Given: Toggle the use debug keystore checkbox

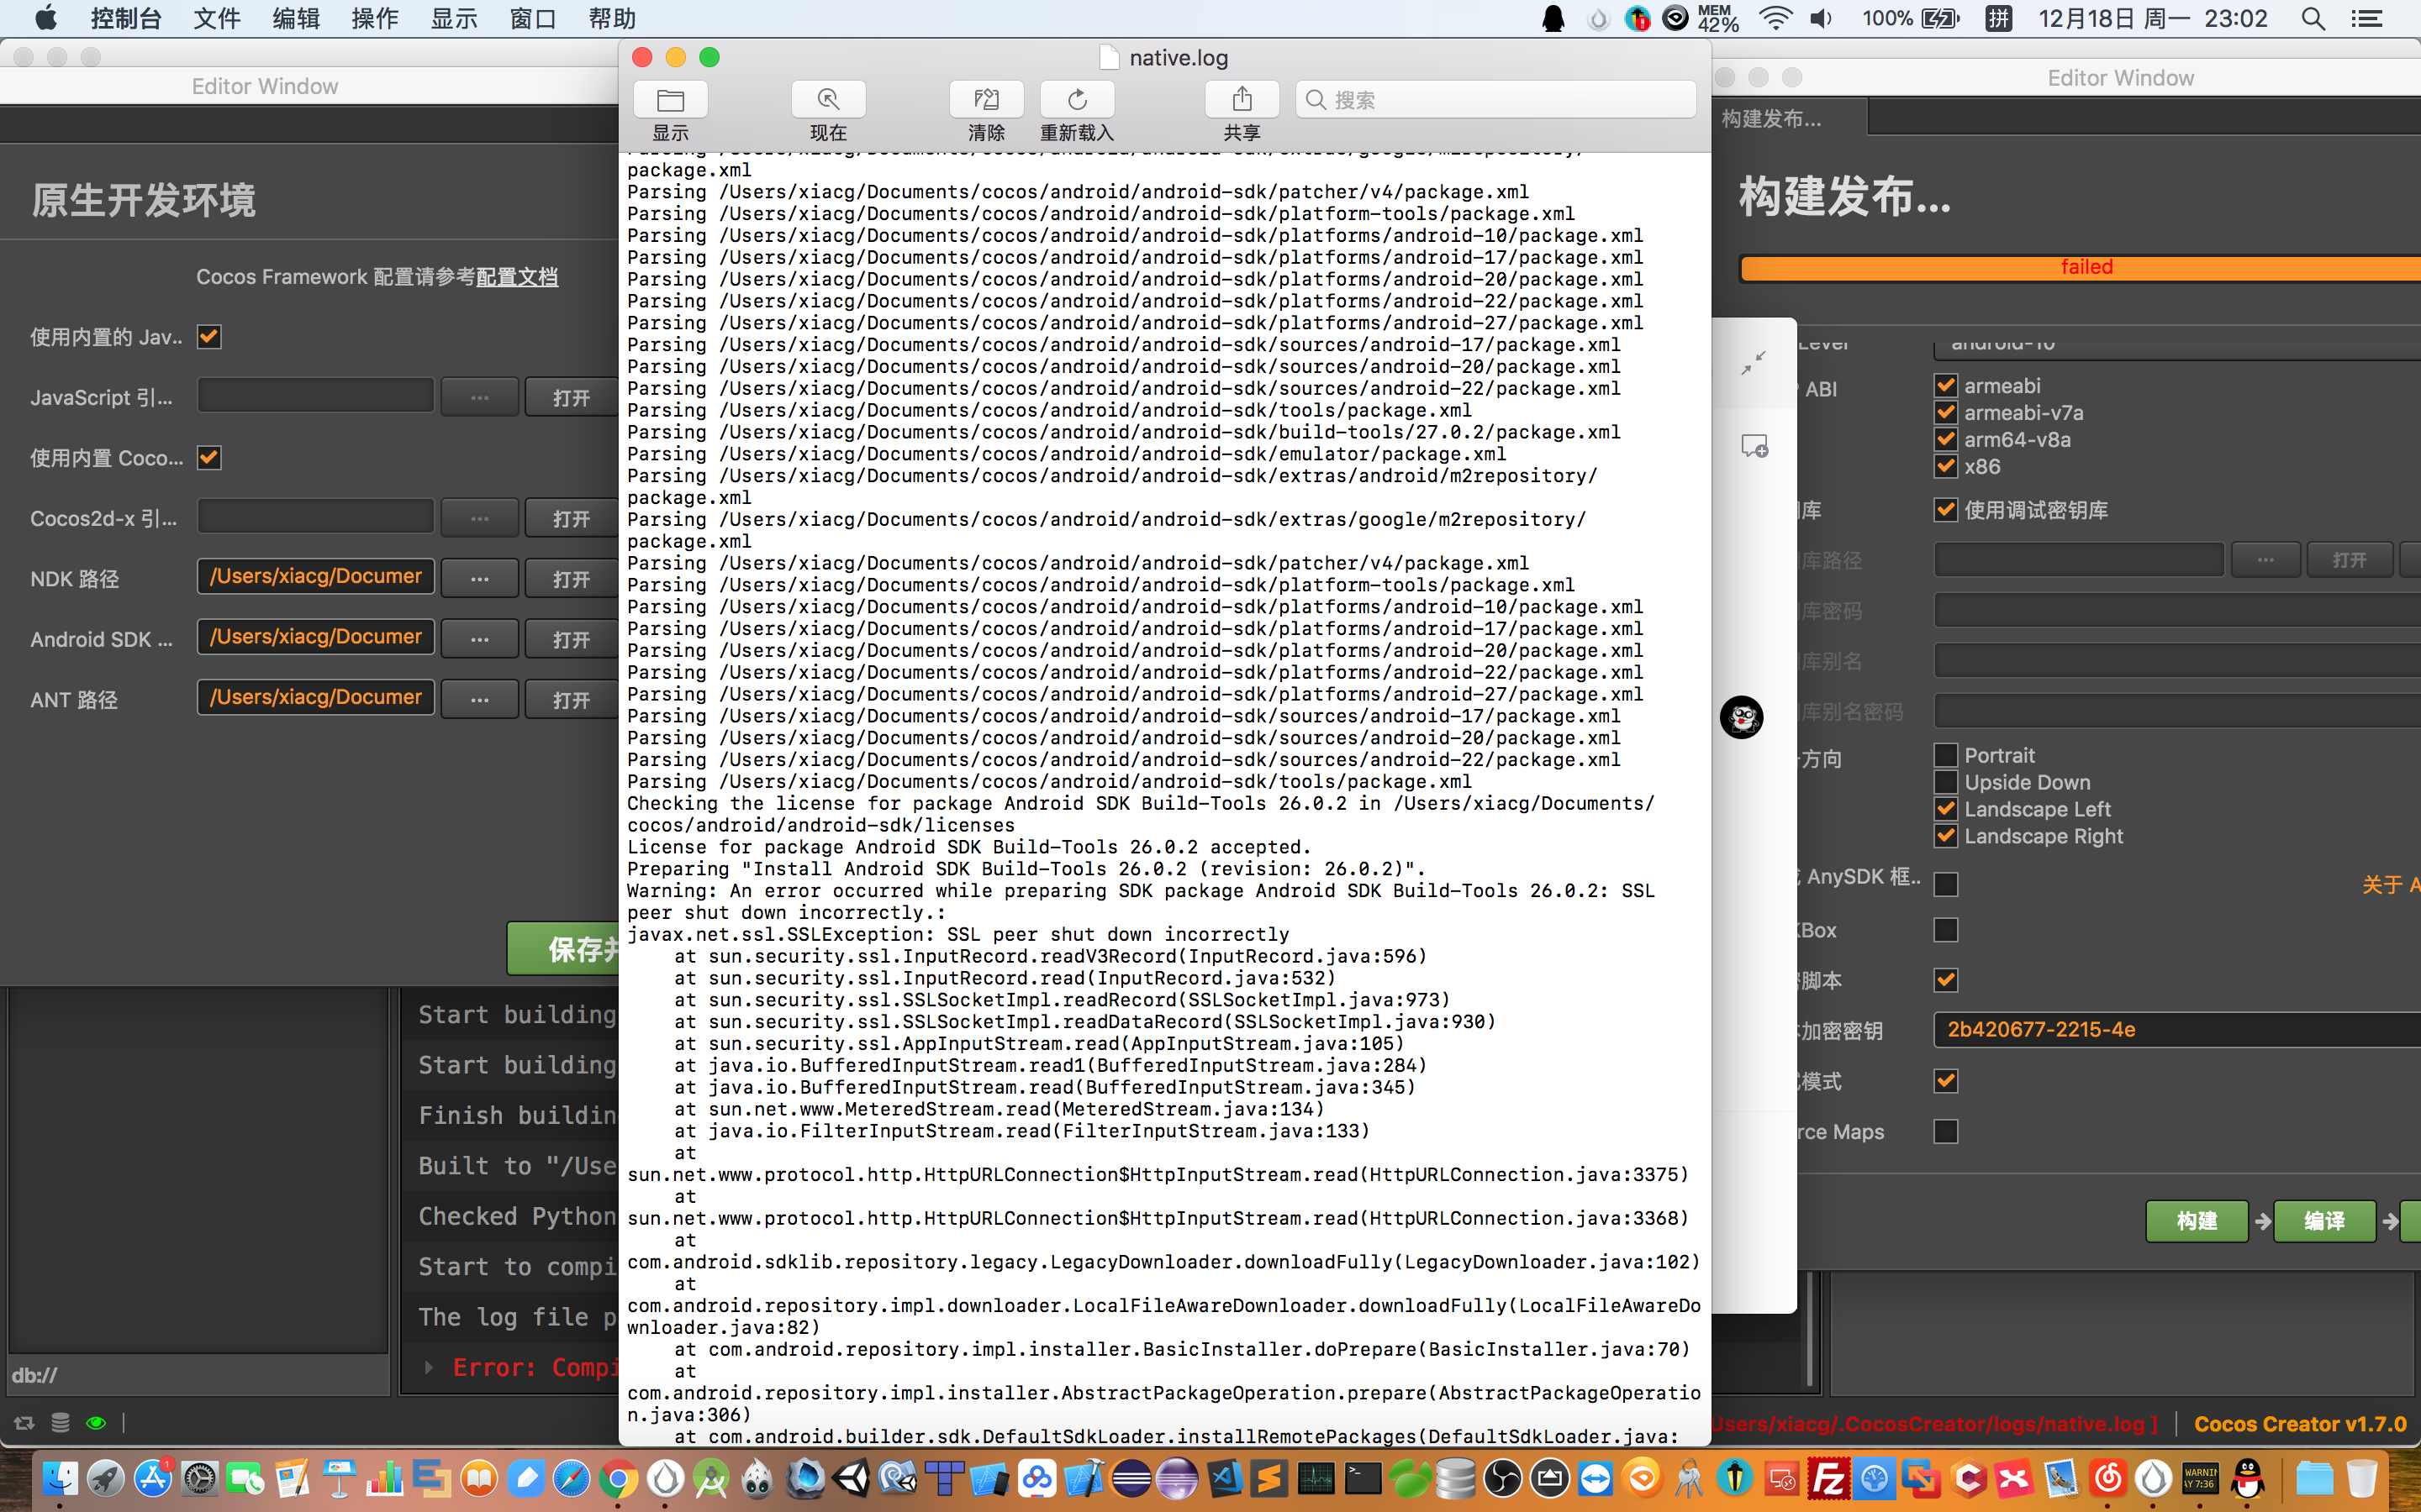Looking at the screenshot, I should 1945,510.
